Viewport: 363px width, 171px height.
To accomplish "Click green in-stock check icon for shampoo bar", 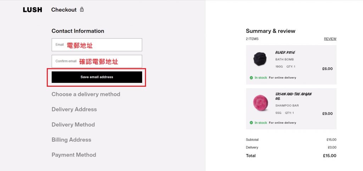I will (x=251, y=123).
